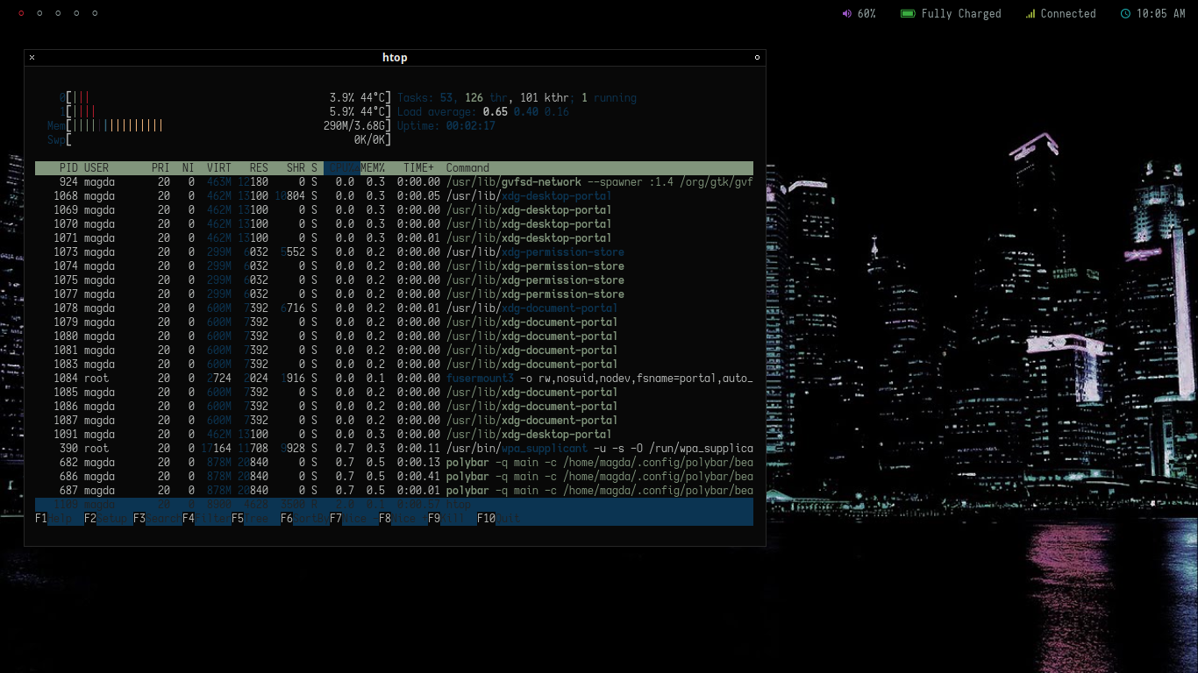Click the volume speaker icon in the status bar
Screen dimensions: 1198x673
pos(845,13)
